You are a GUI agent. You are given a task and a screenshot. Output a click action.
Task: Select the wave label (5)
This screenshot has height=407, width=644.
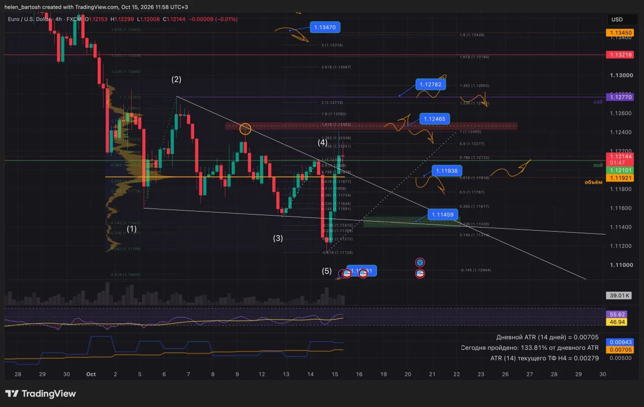[327, 271]
